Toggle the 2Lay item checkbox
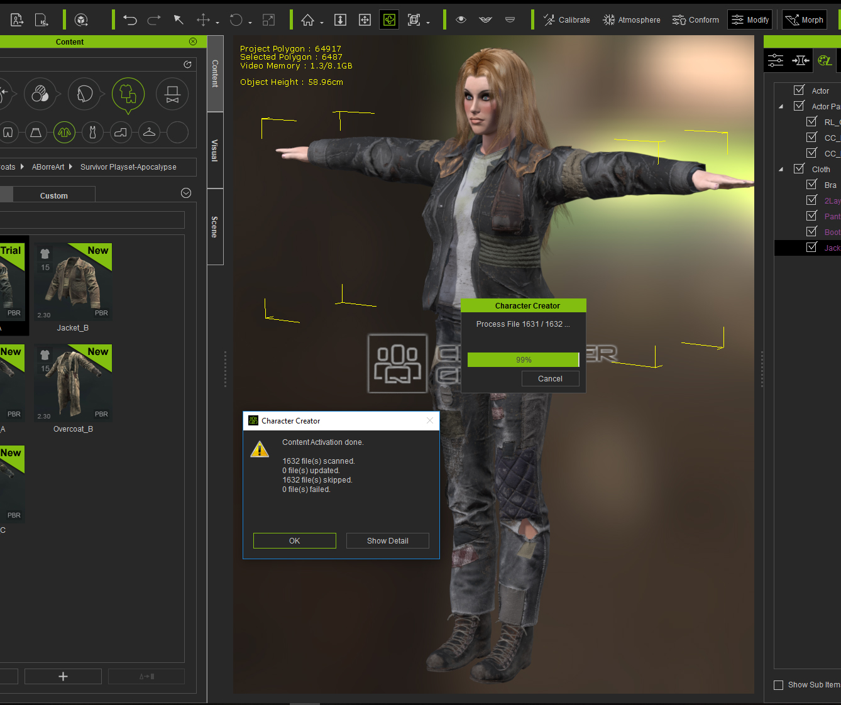The width and height of the screenshot is (841, 705). pos(811,200)
